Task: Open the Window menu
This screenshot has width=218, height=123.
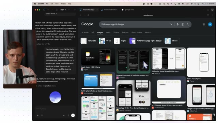Action: coord(63,4)
